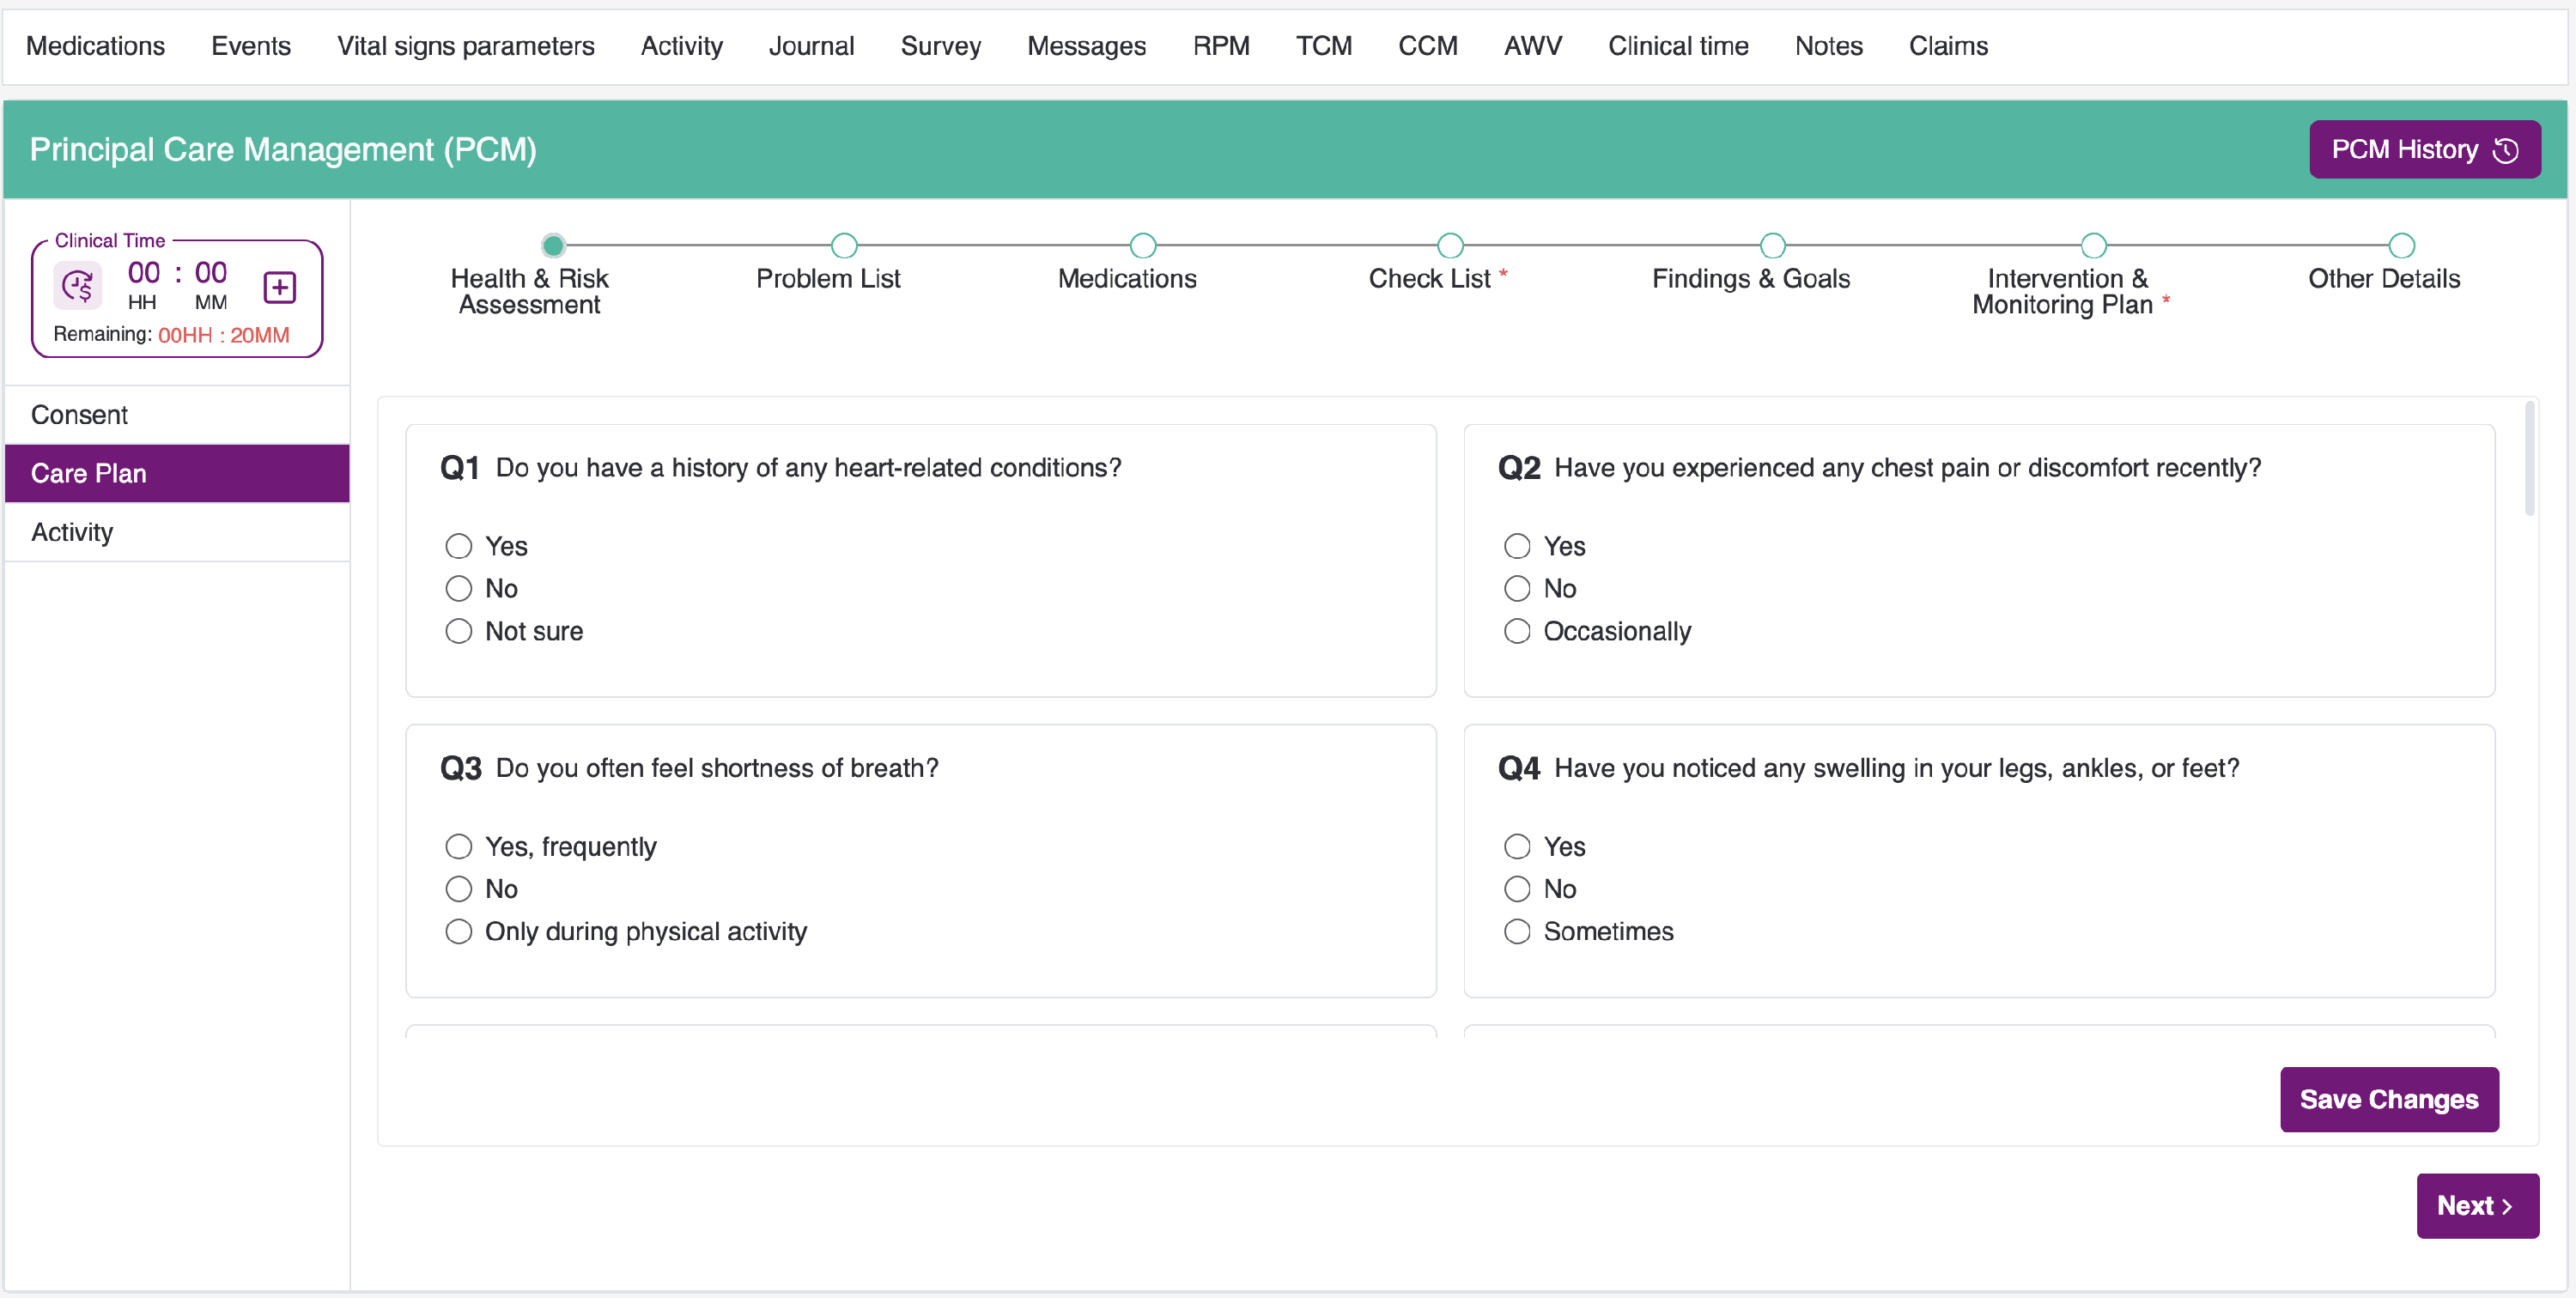Click the questionnaire vertical scrollbar
This screenshot has width=2576, height=1298.
click(2529, 460)
